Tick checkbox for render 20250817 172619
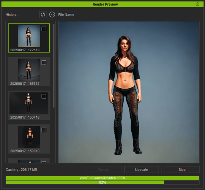Screen dimensions: 205x190 pyautogui.click(x=44, y=29)
